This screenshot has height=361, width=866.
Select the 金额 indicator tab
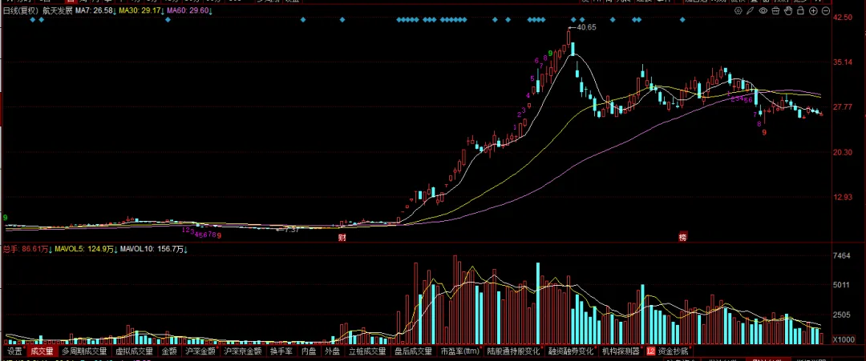pos(169,351)
